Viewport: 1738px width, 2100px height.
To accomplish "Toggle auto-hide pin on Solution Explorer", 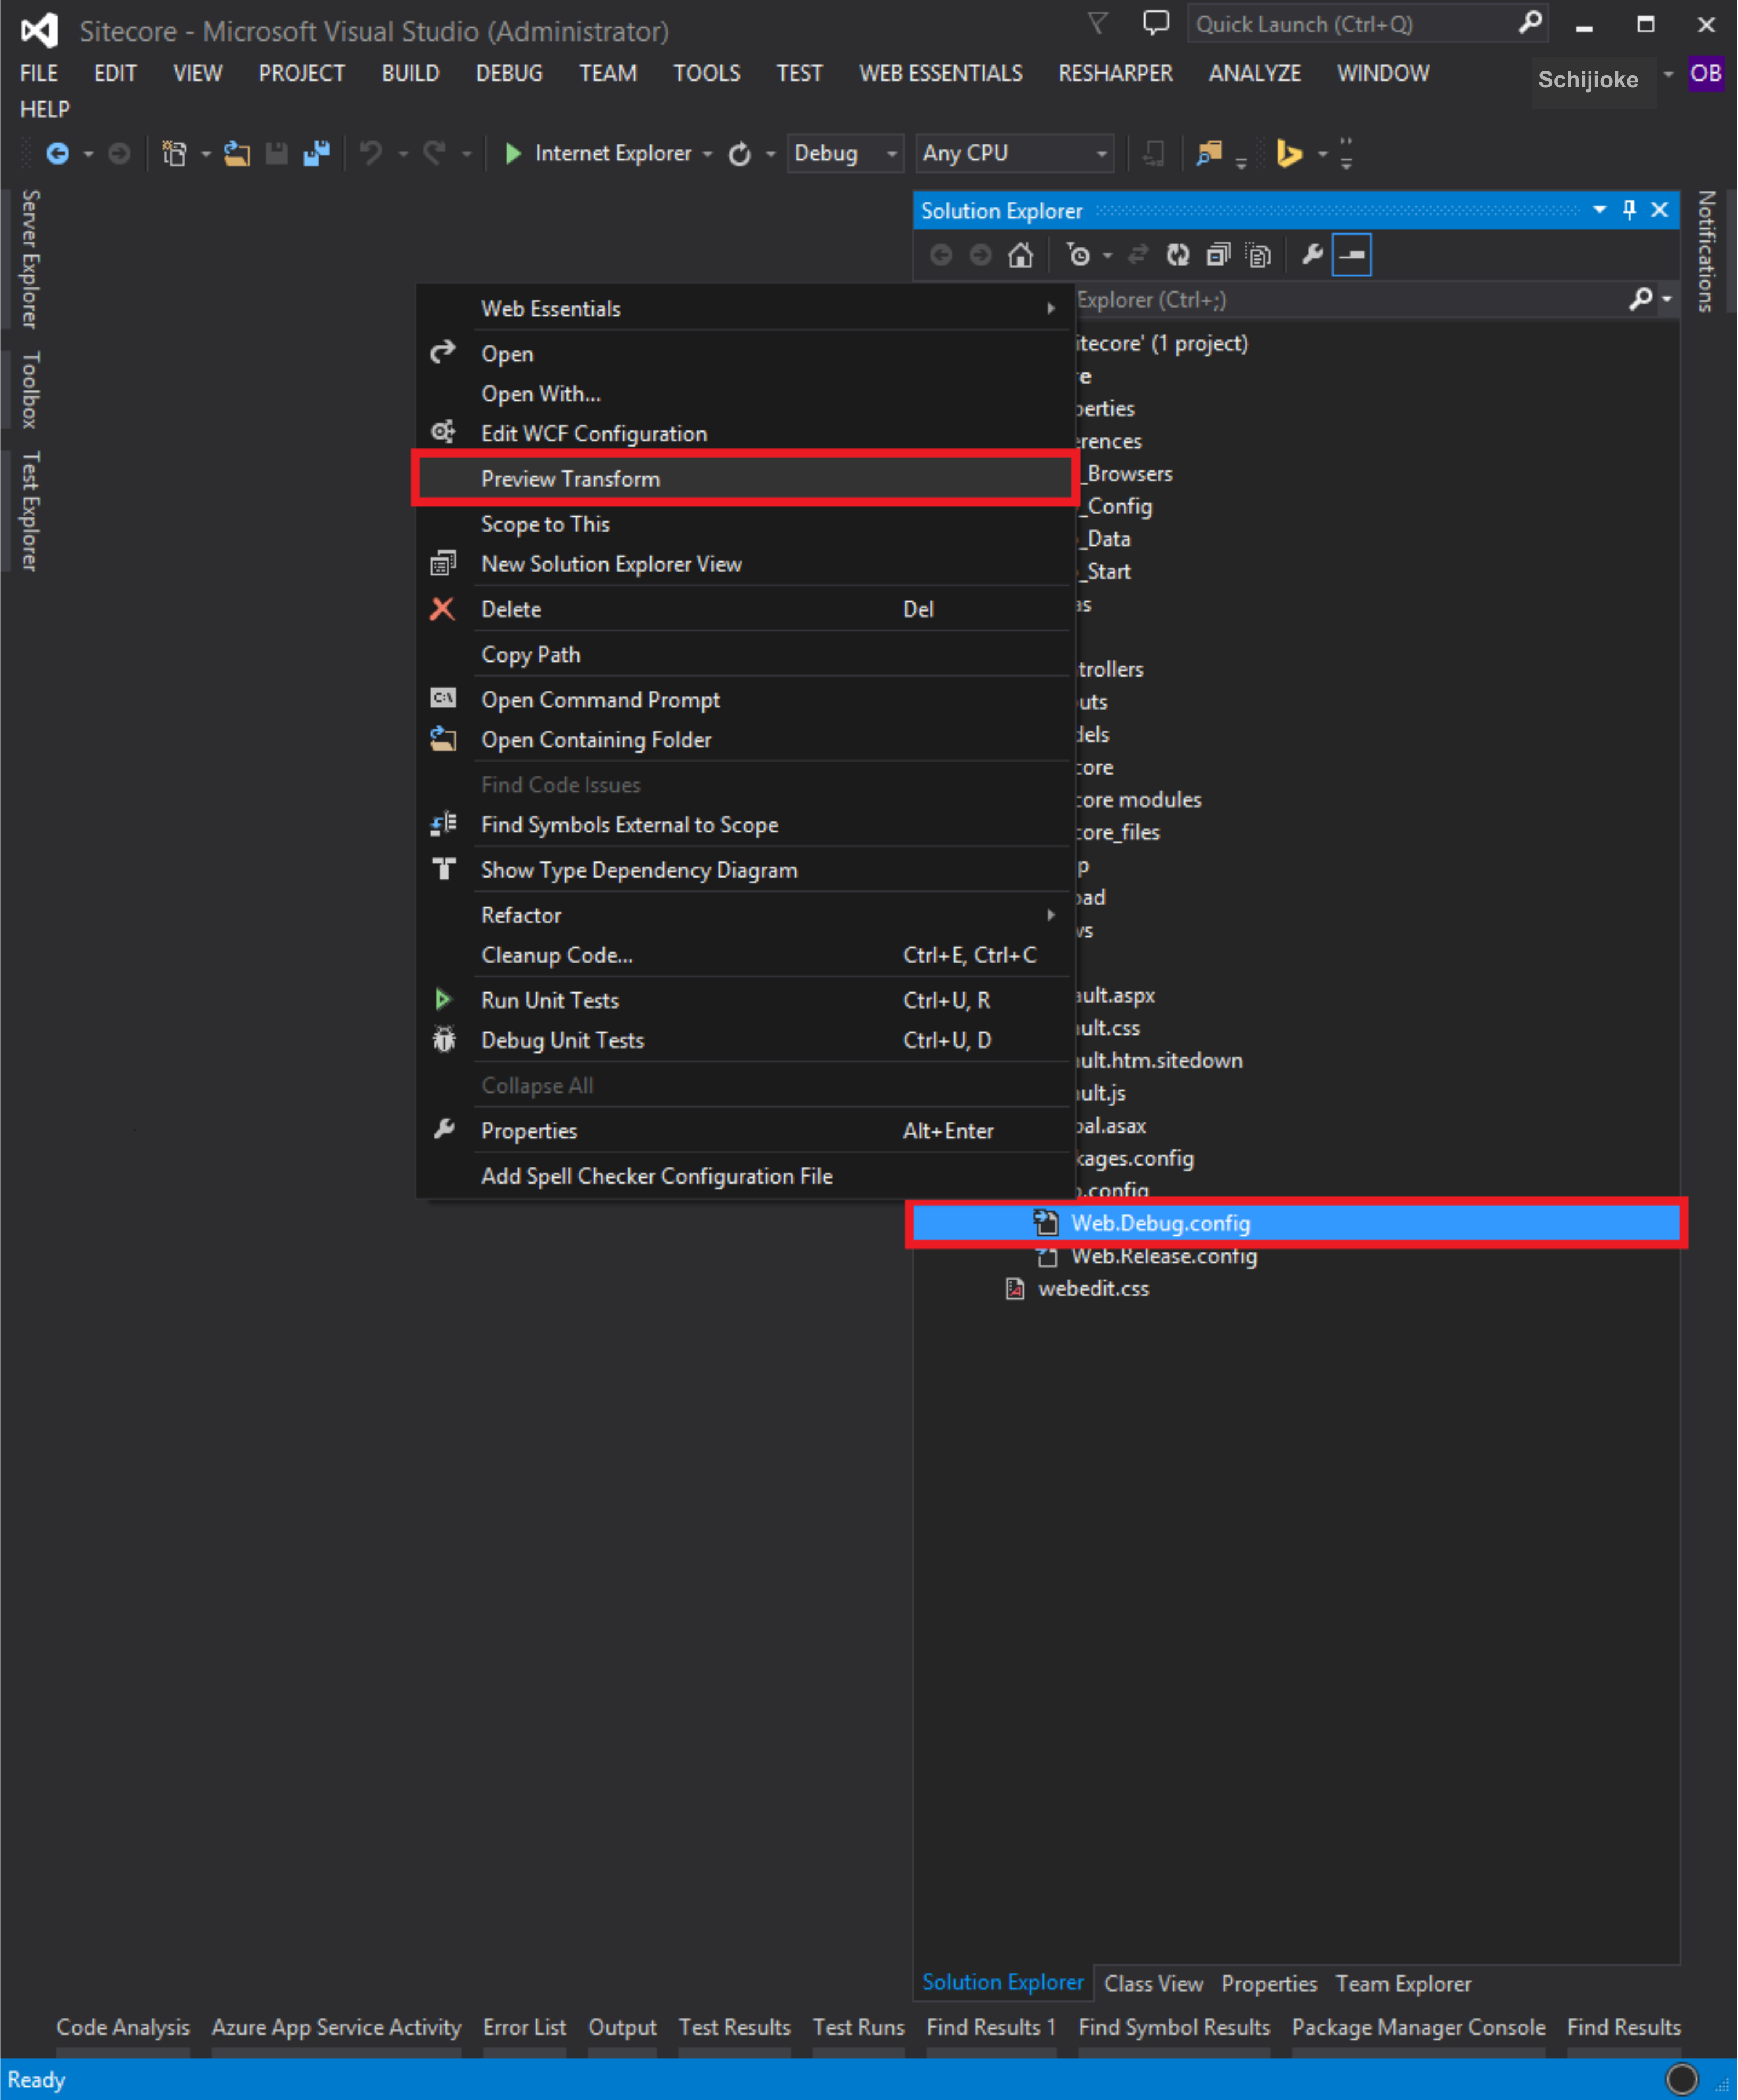I will tap(1629, 210).
